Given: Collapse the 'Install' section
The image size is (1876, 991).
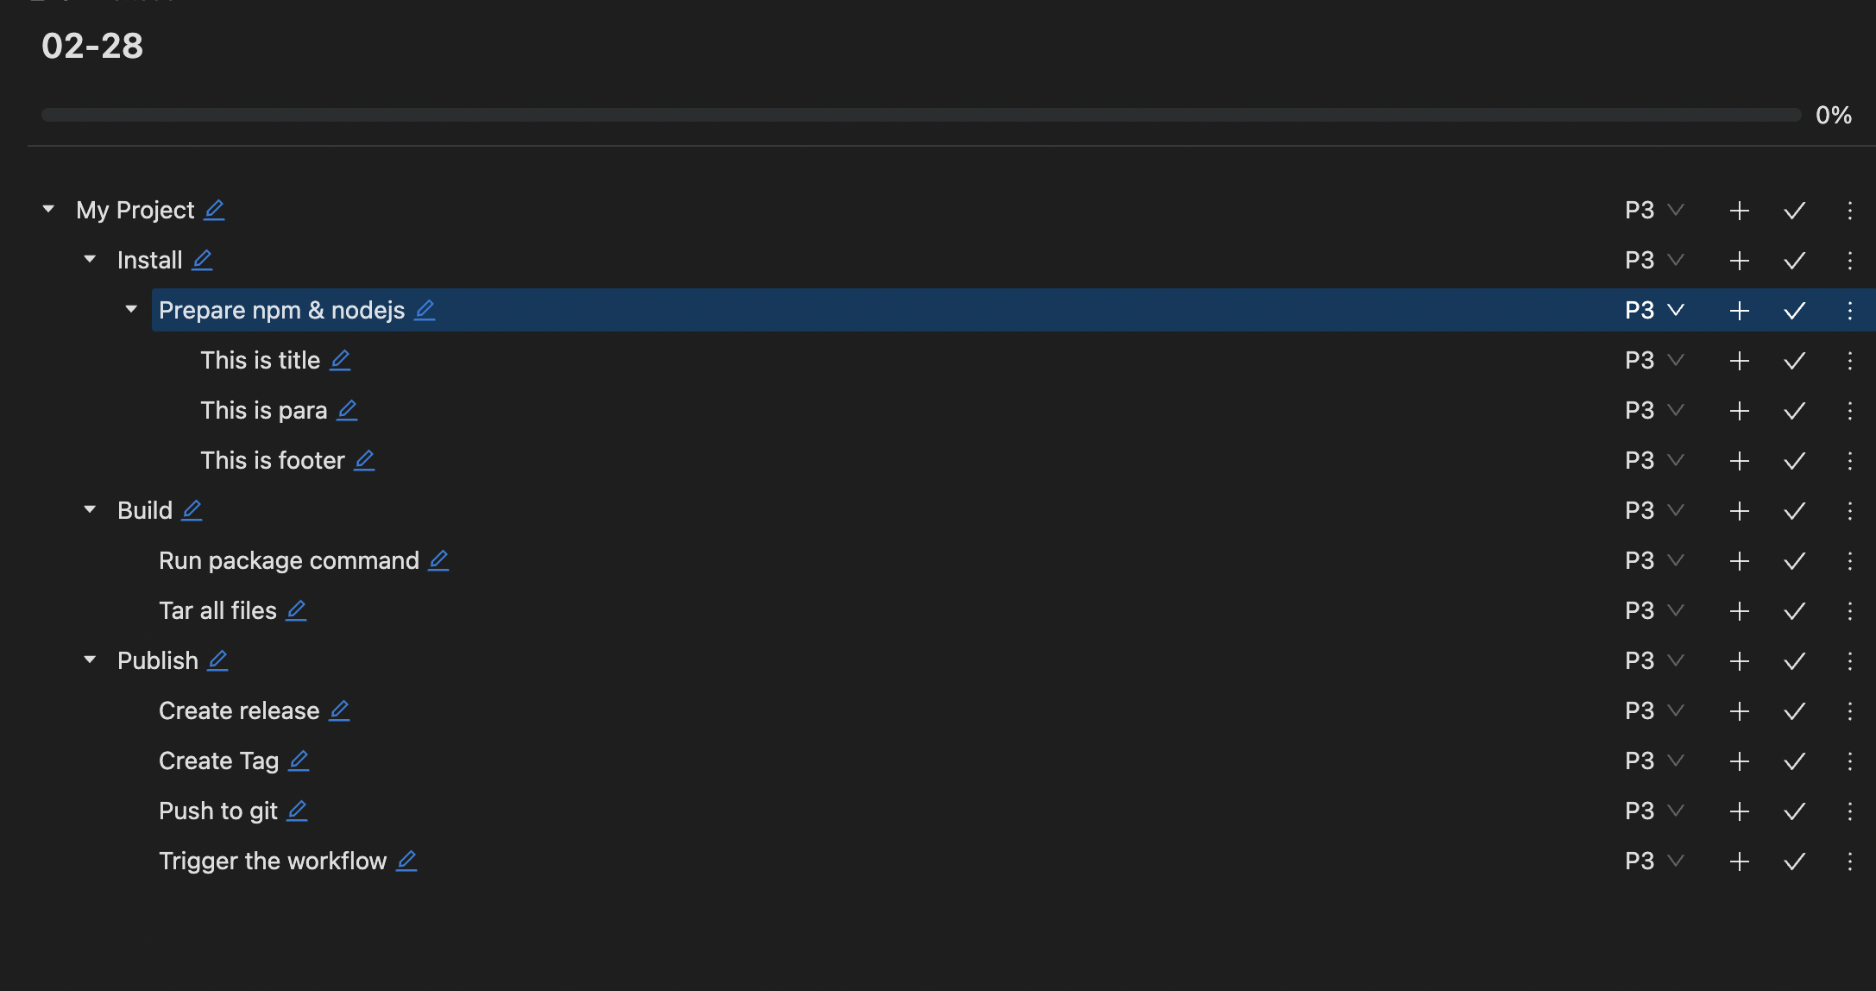Looking at the screenshot, I should [x=91, y=258].
